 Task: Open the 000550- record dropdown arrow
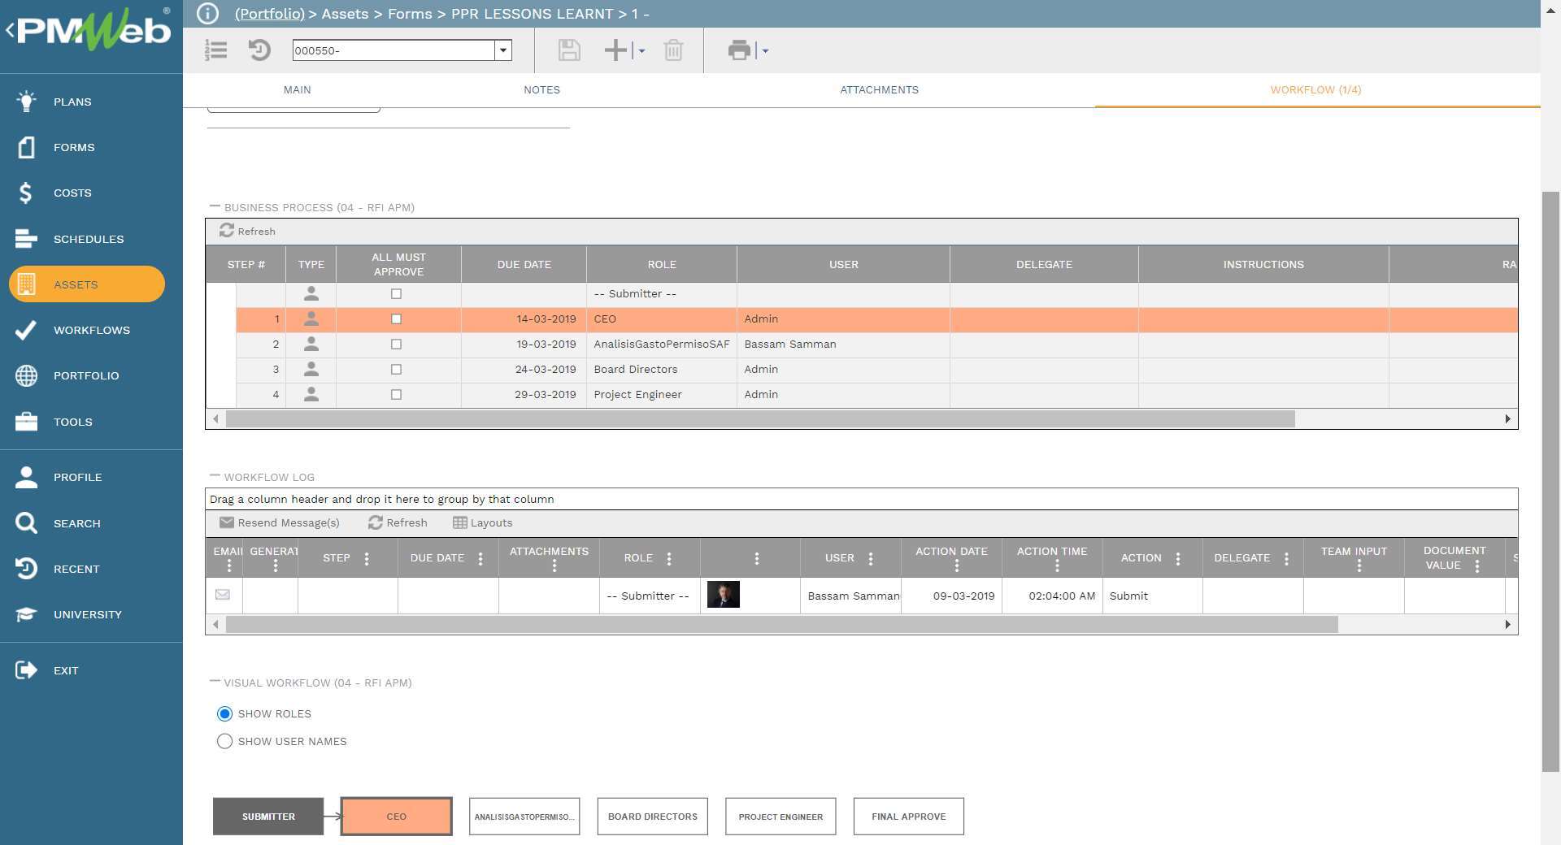point(503,50)
